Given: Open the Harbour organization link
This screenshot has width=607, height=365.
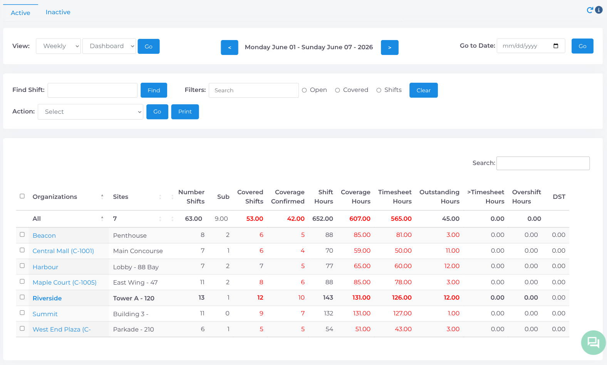Looking at the screenshot, I should [x=45, y=267].
